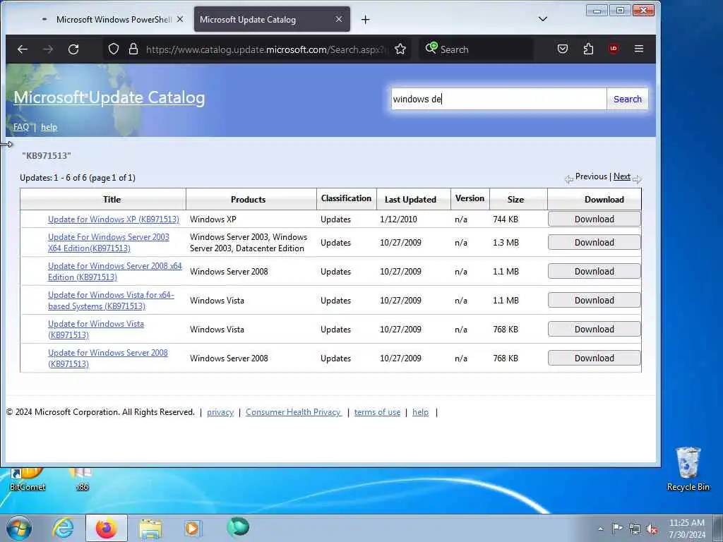
Task: Open the help link under the logo
Action: tap(49, 127)
